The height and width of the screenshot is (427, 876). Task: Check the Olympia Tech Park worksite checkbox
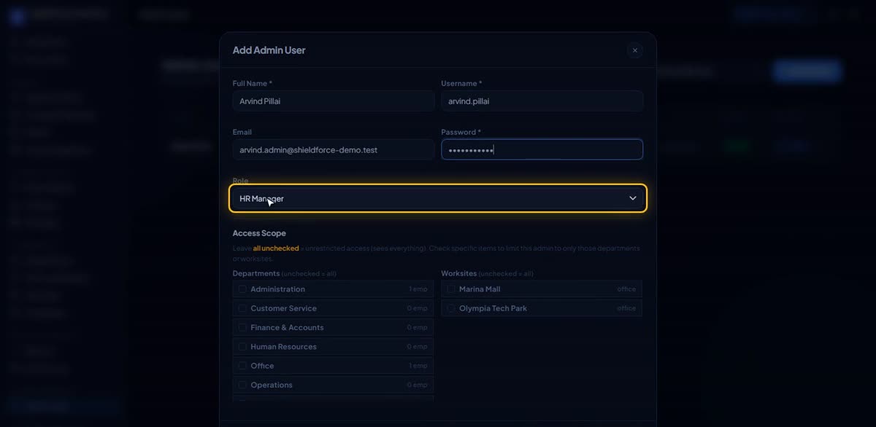point(451,308)
